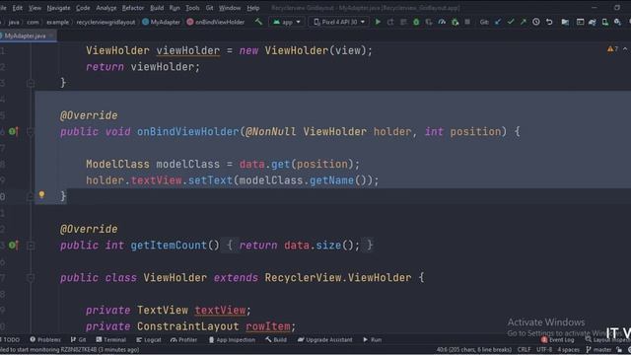Click Sync Project with Gradle Files icon
631x355 pixels.
pos(593,22)
